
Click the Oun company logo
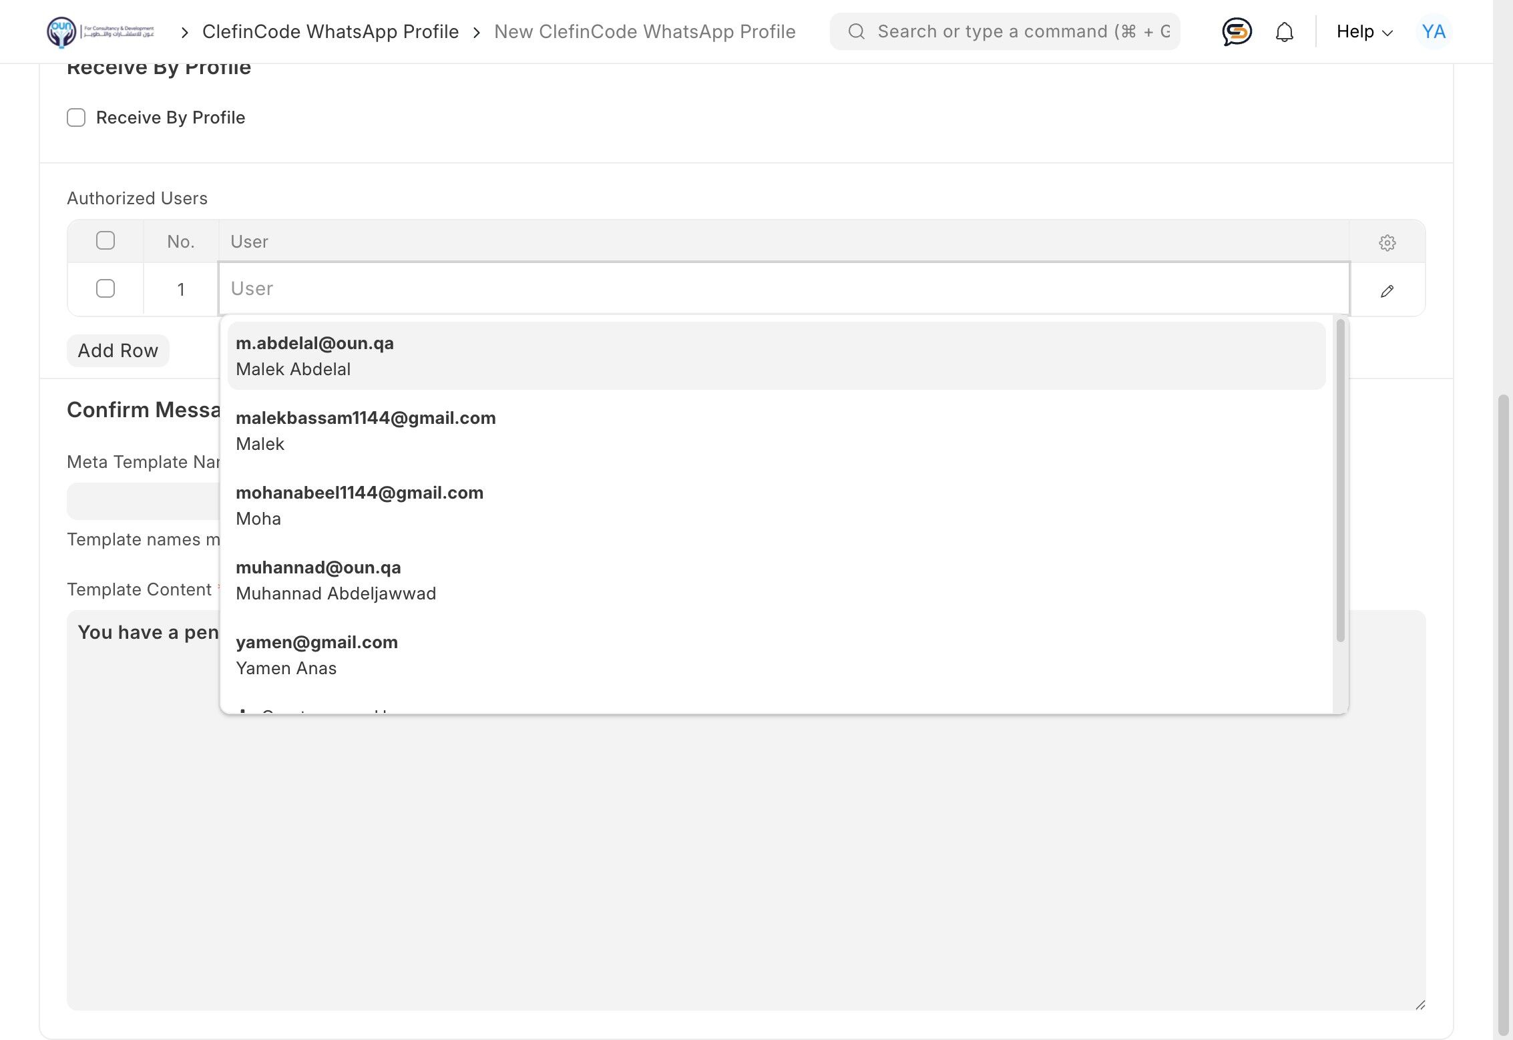[100, 31]
